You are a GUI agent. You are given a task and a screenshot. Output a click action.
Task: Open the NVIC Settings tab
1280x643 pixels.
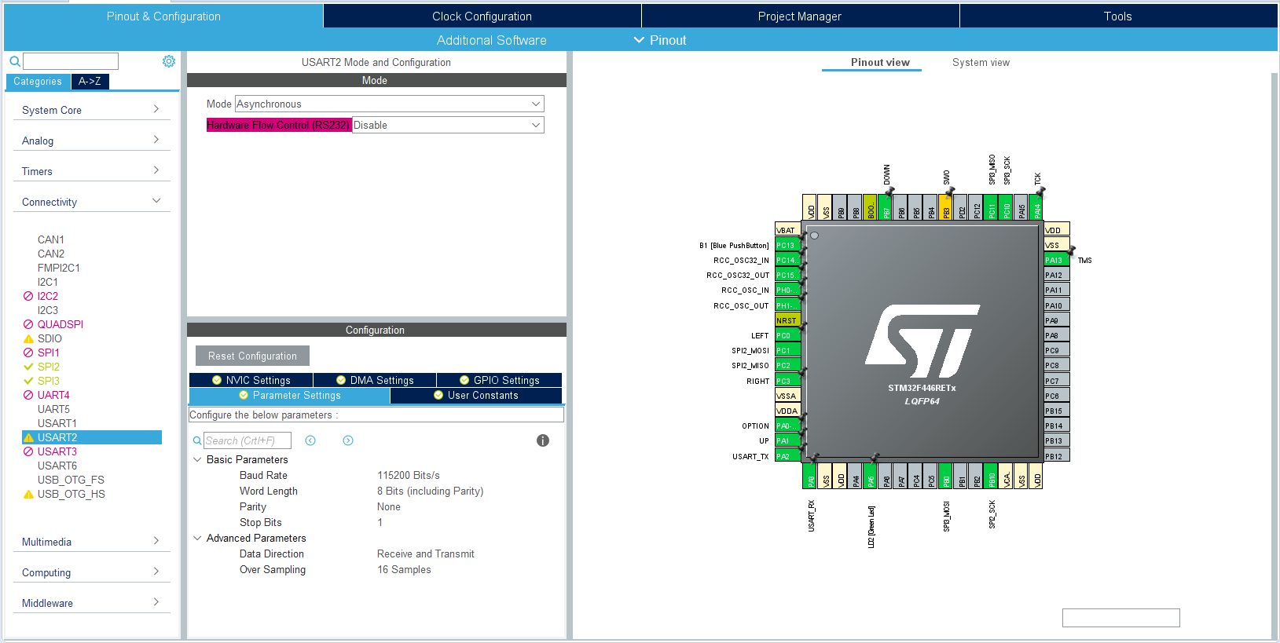251,380
